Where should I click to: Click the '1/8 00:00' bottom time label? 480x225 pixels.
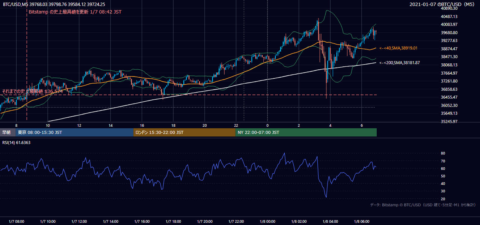pos(267,221)
